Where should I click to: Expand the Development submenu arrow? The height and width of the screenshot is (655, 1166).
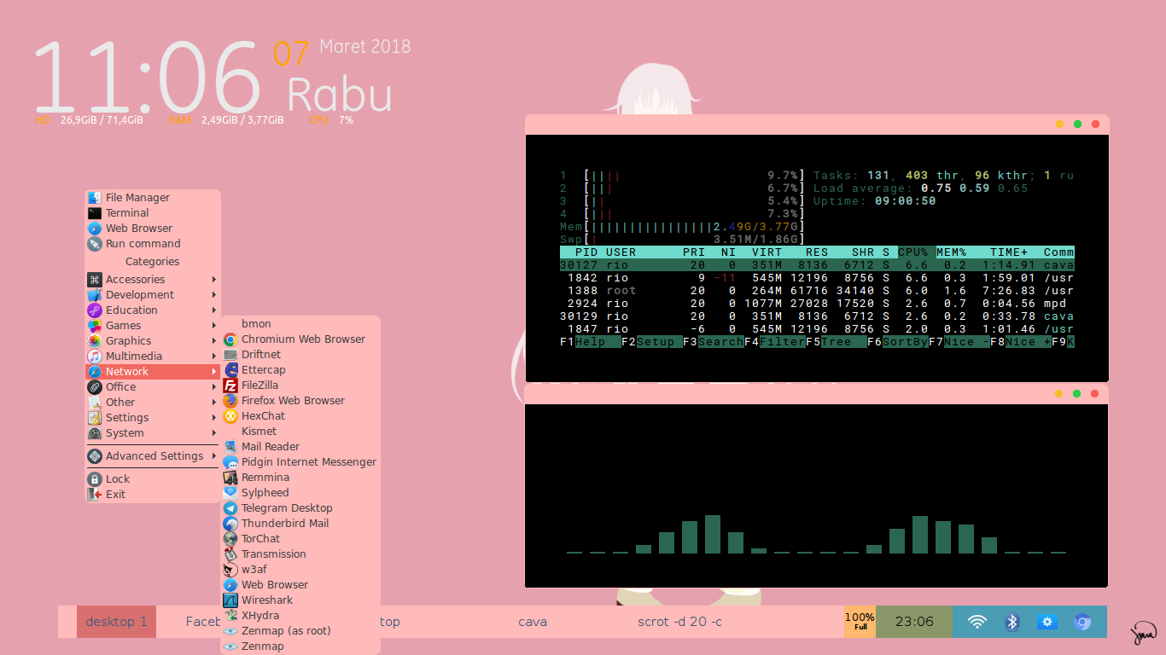[214, 295]
